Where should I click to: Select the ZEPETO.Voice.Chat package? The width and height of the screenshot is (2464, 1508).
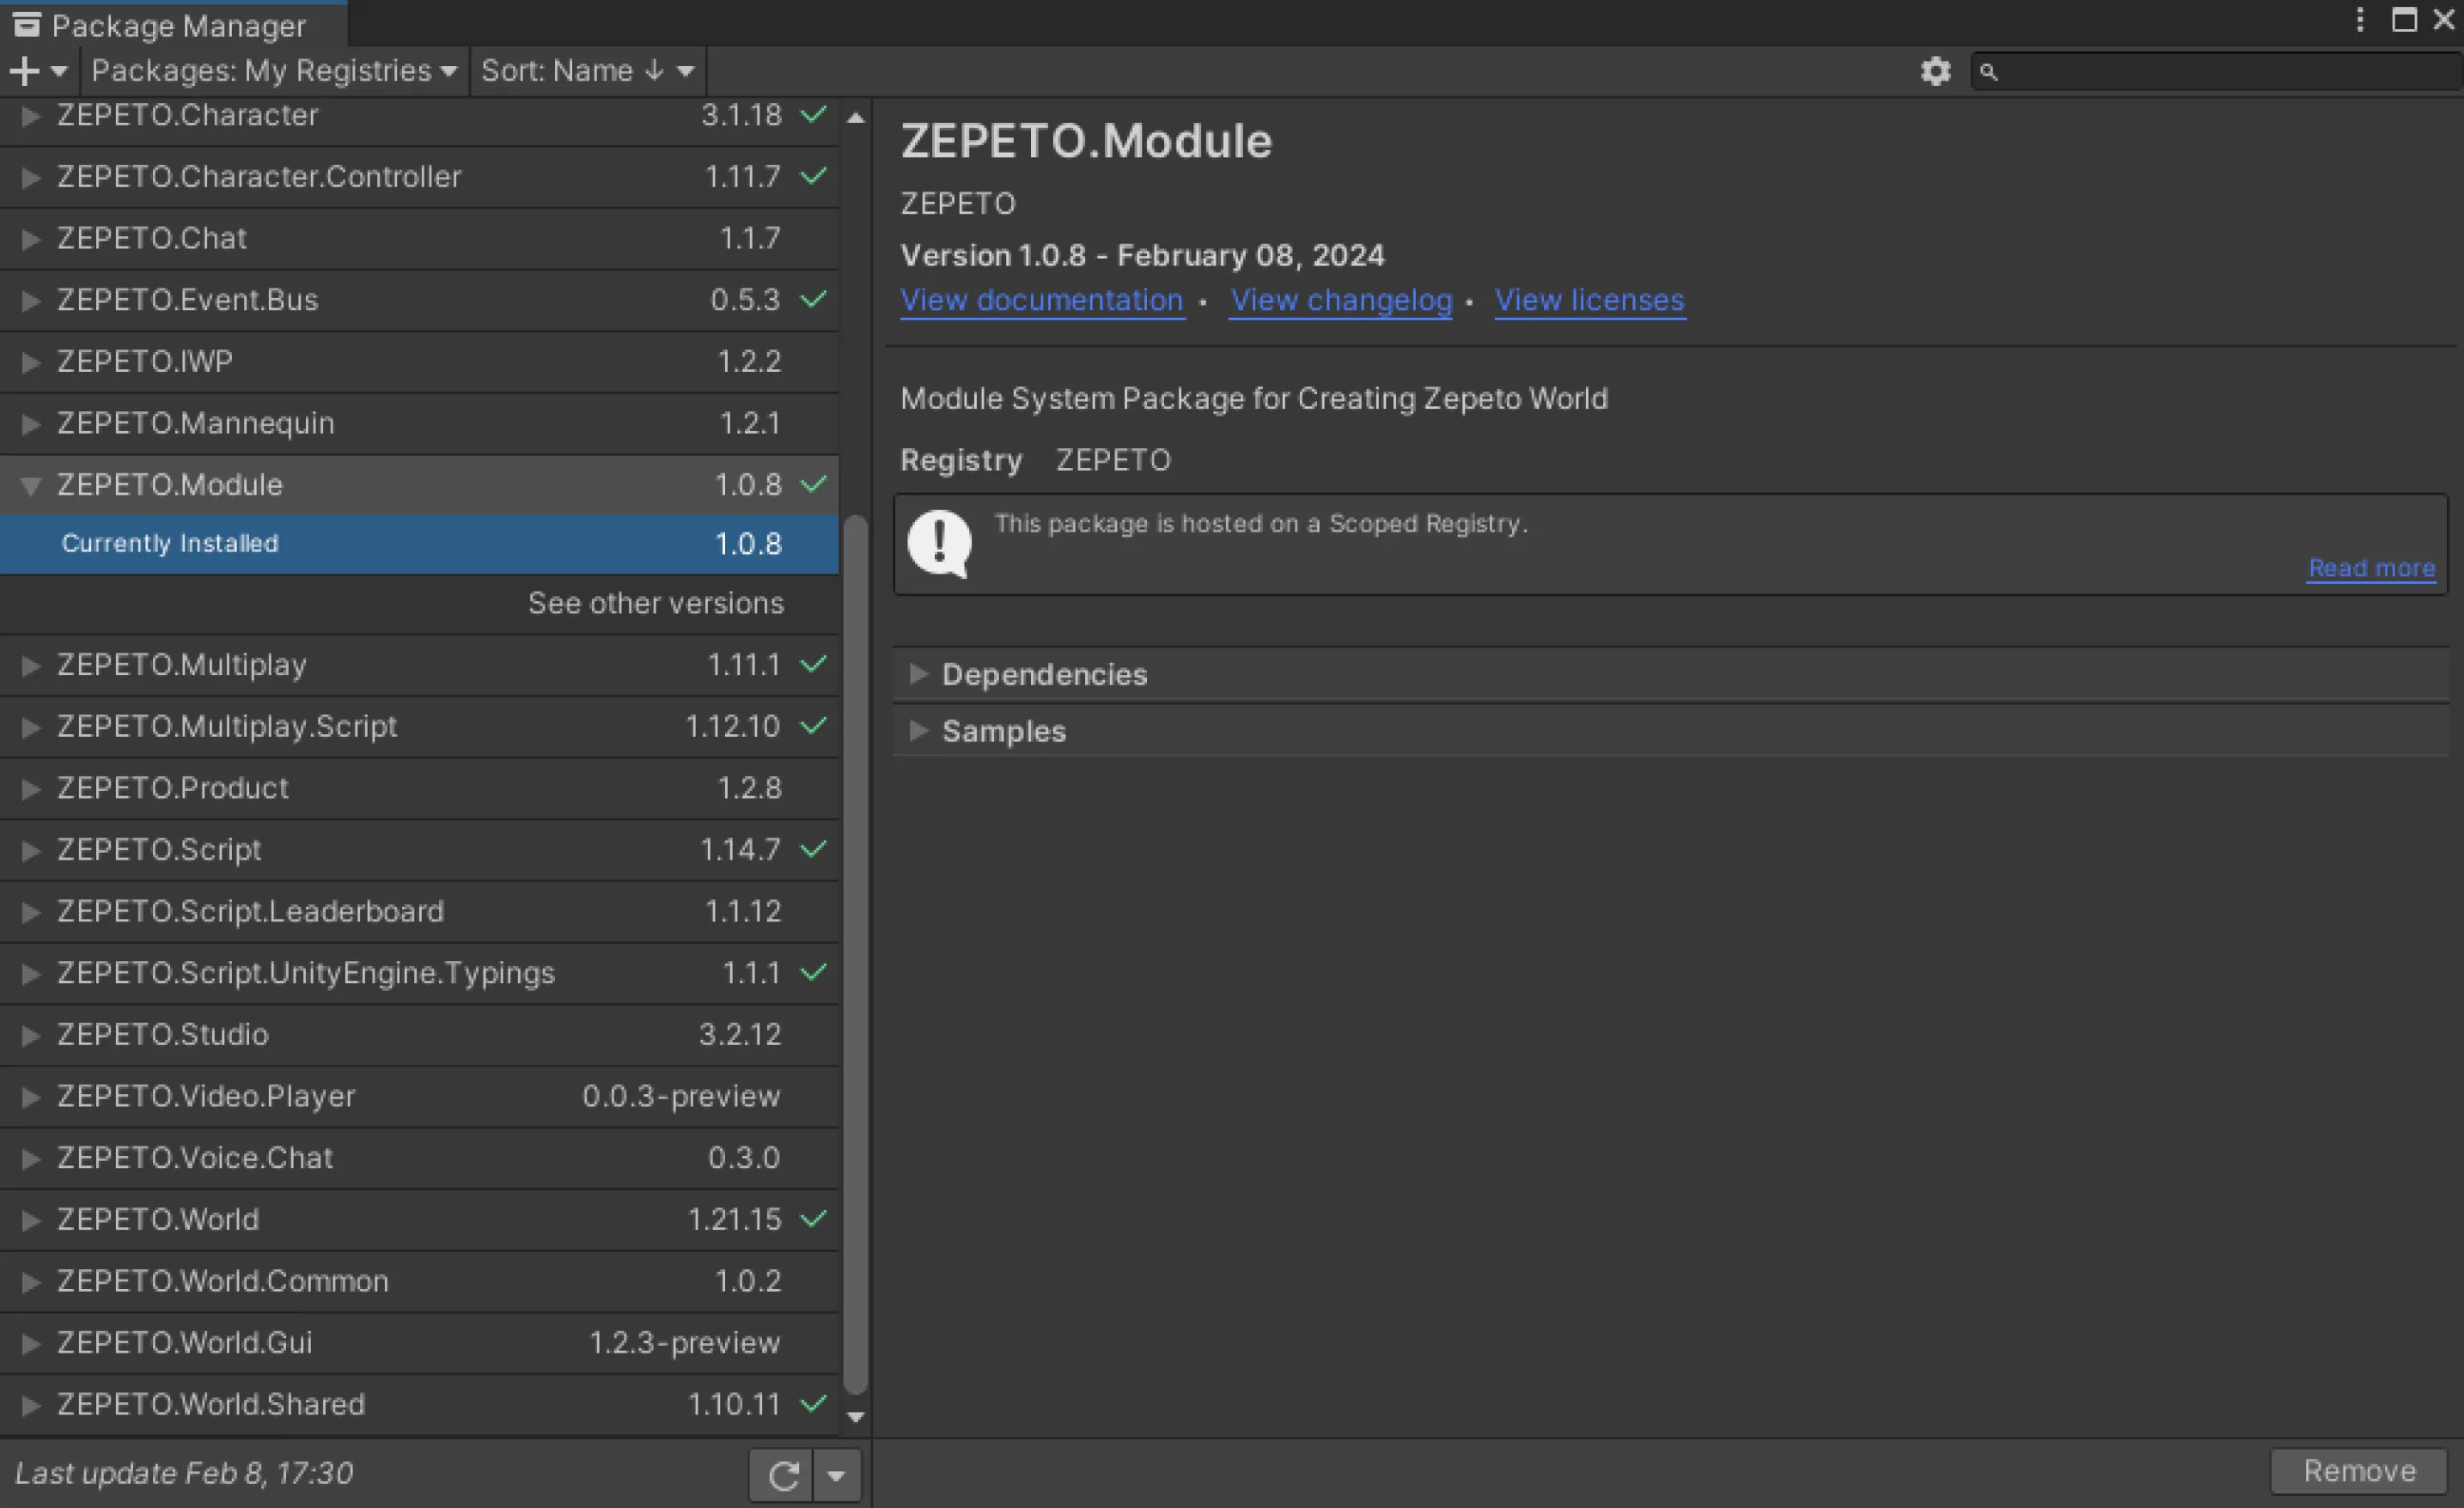(x=419, y=1158)
